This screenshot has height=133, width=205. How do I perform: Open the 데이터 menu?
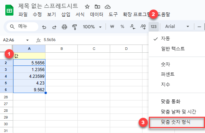click(97, 14)
